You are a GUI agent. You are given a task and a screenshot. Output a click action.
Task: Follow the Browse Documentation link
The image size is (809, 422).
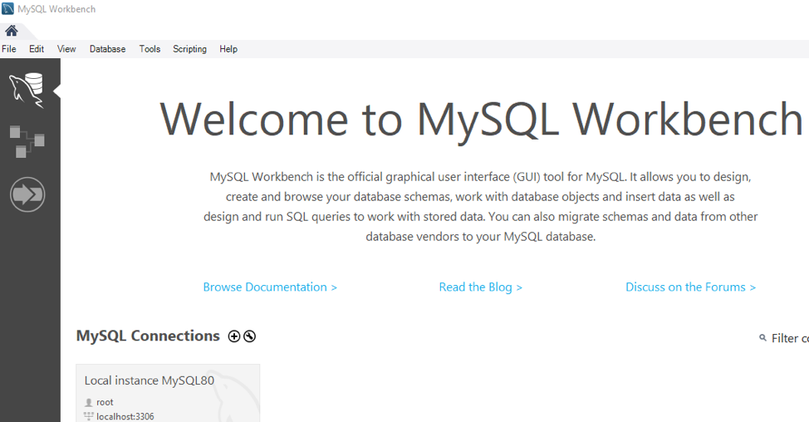[x=270, y=287]
